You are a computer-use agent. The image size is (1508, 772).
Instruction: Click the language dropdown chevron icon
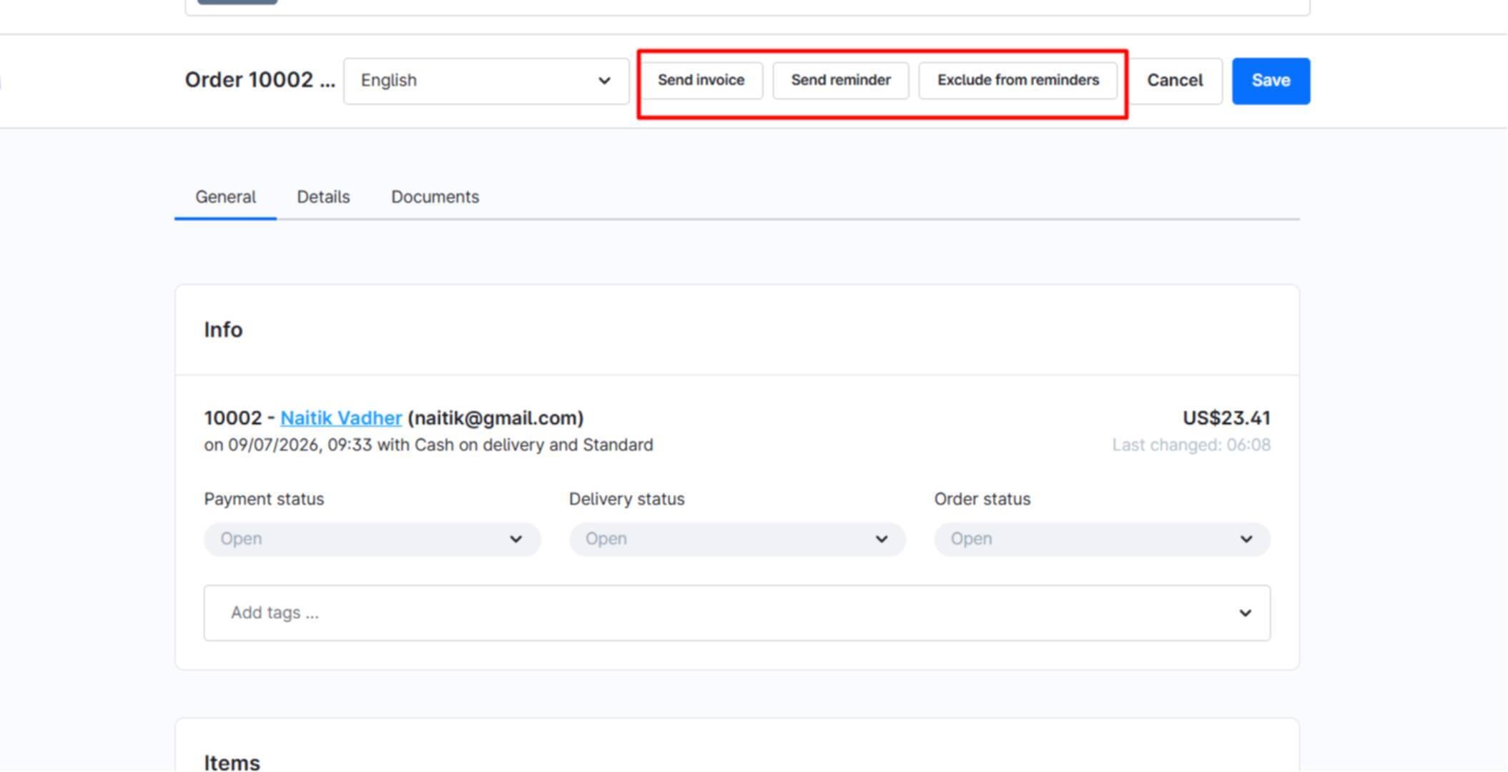pos(604,81)
